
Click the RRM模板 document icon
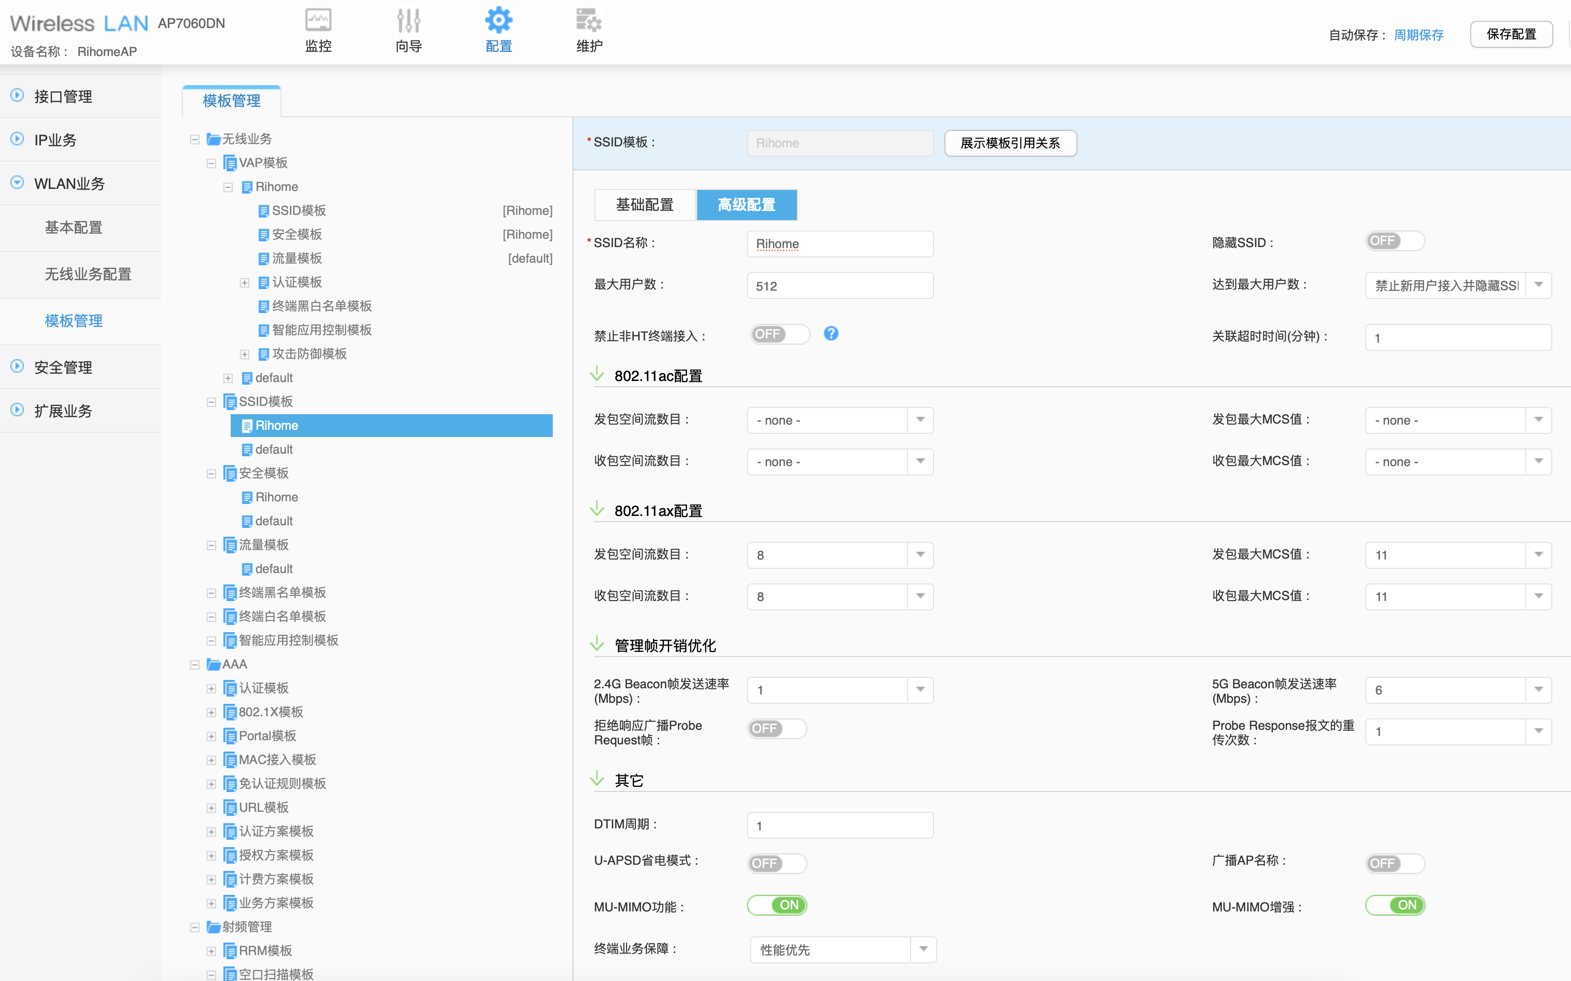coord(230,950)
